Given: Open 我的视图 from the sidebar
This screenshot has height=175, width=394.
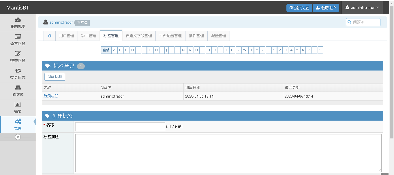Looking at the screenshot, I should (x=18, y=22).
